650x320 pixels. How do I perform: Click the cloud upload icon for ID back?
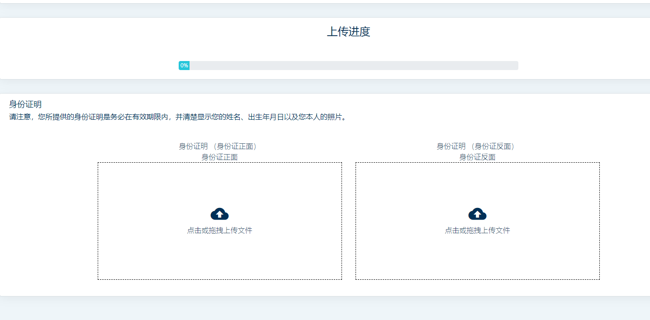click(477, 214)
